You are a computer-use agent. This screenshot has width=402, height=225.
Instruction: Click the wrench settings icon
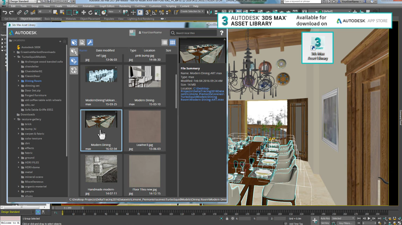tap(90, 42)
